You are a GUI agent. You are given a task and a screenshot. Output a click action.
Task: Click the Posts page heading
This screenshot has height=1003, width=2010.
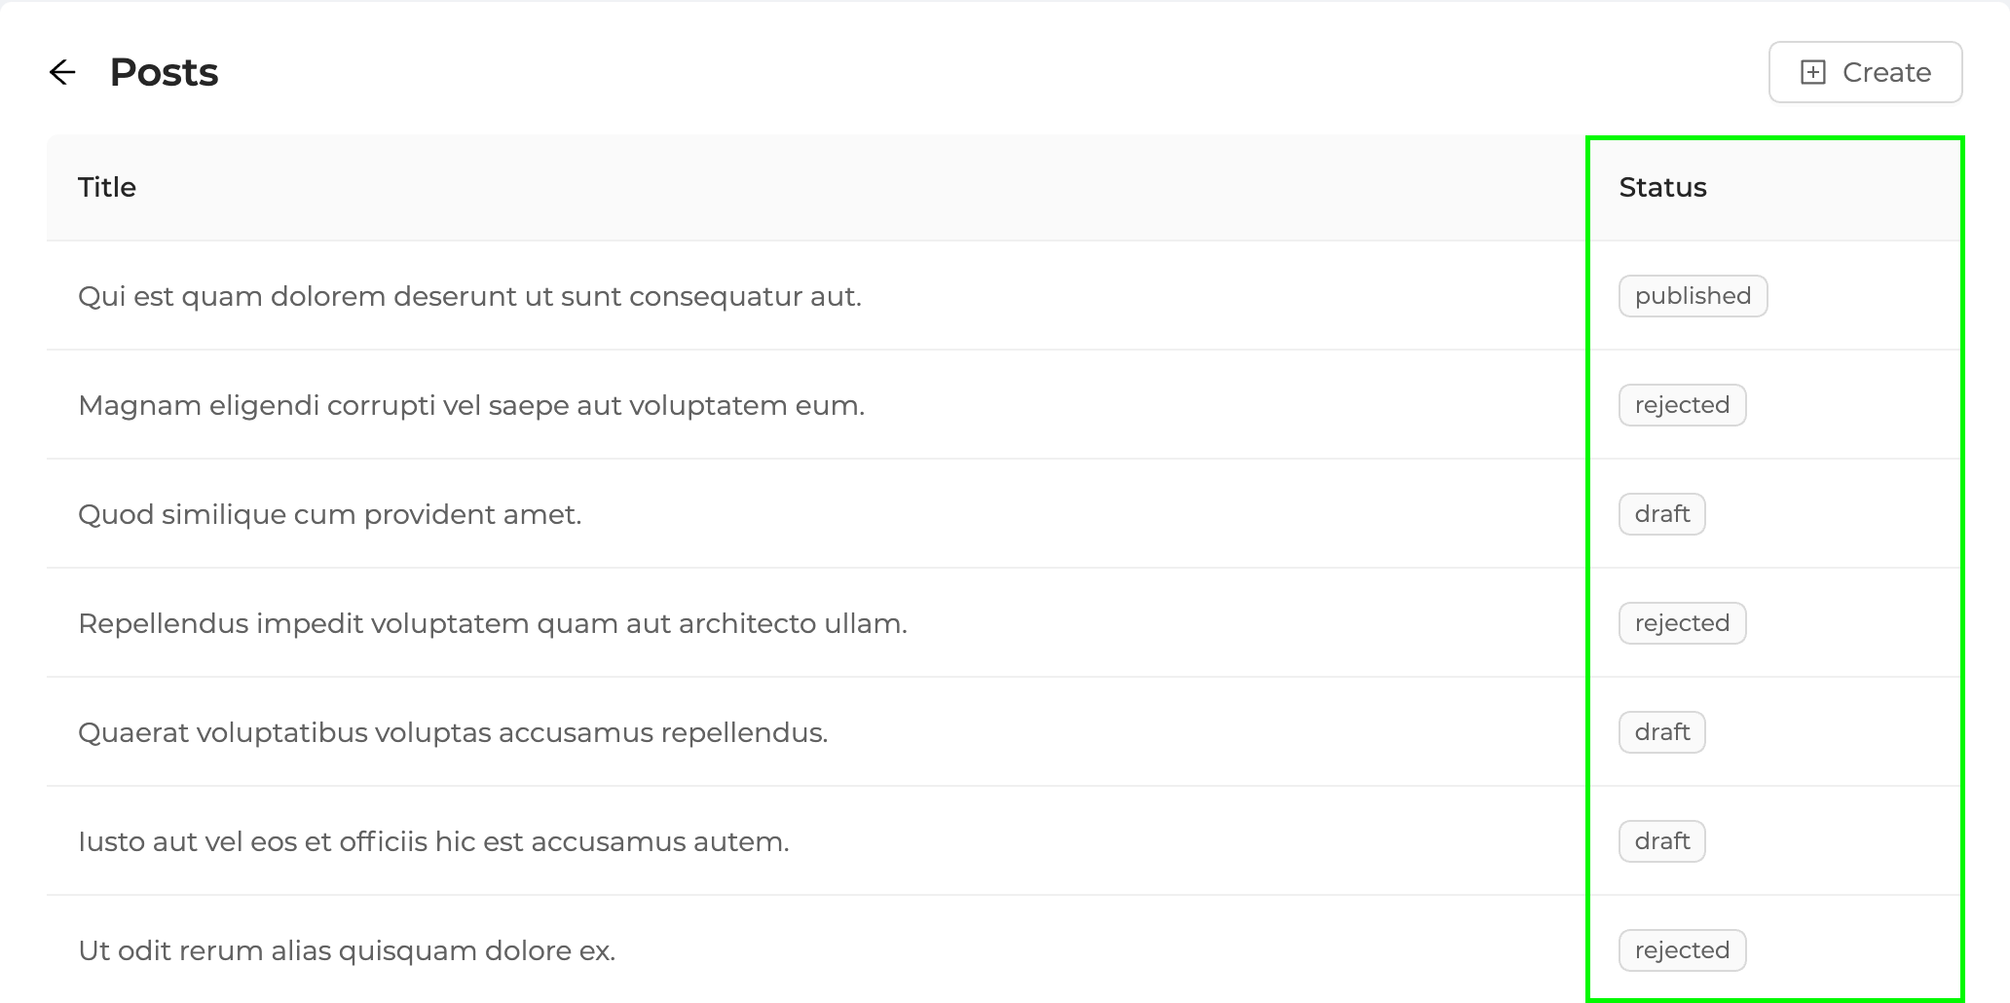click(x=164, y=72)
